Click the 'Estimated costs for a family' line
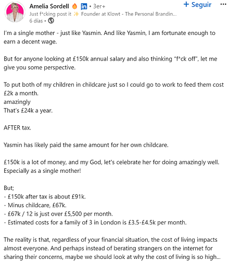 coord(95,222)
